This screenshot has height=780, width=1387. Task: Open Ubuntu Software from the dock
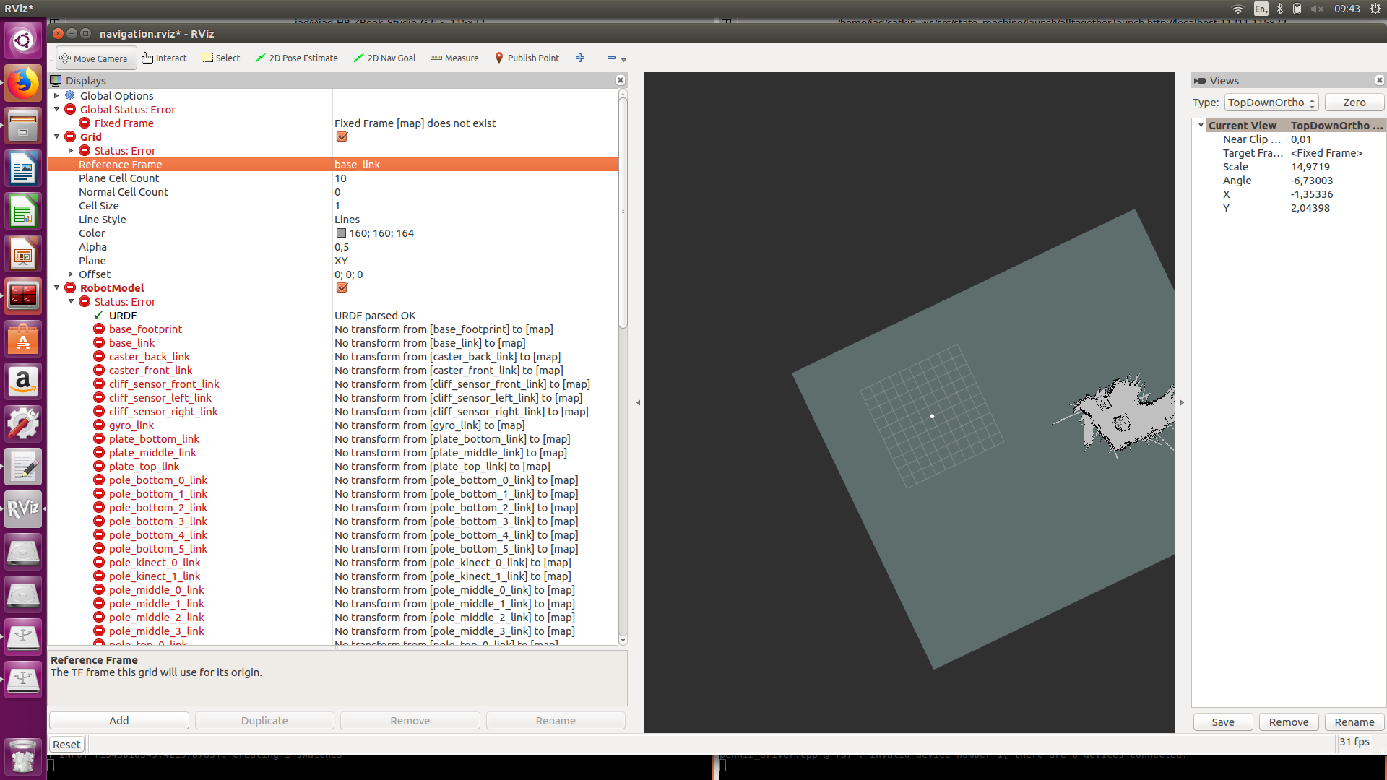[23, 339]
